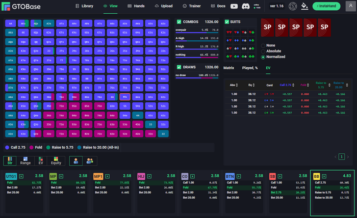The width and height of the screenshot is (357, 218).
Task: Sort by Raise to 5.75 column
Action: 323,85
